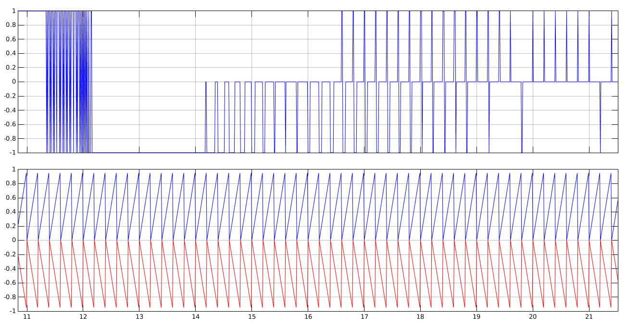This screenshot has height=326, width=627.
Task: Click x-axis tick label 18
Action: (420, 317)
